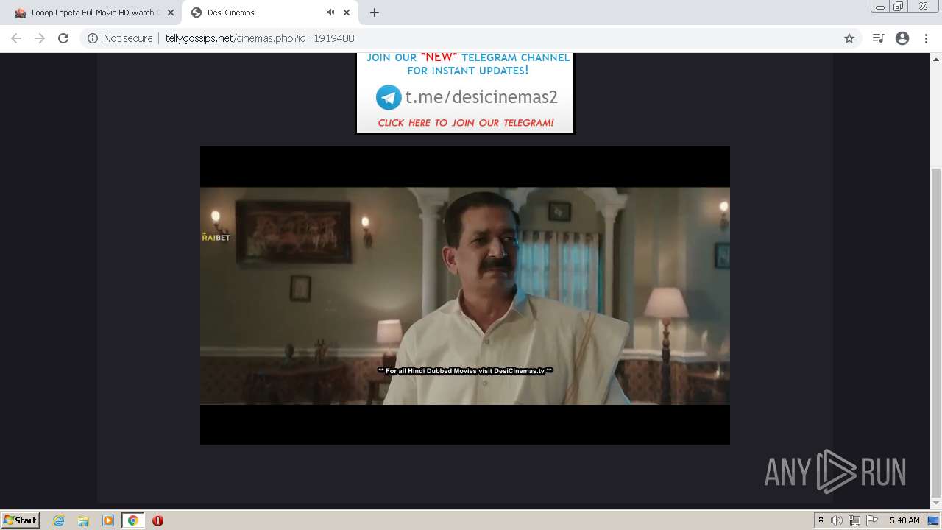942x530 pixels.
Task: Select Chrome in the taskbar
Action: click(133, 520)
